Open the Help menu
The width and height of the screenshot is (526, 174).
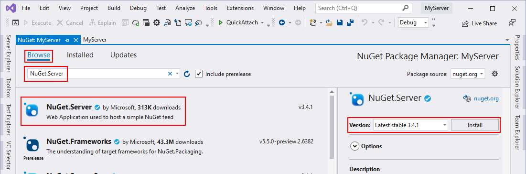pos(300,8)
